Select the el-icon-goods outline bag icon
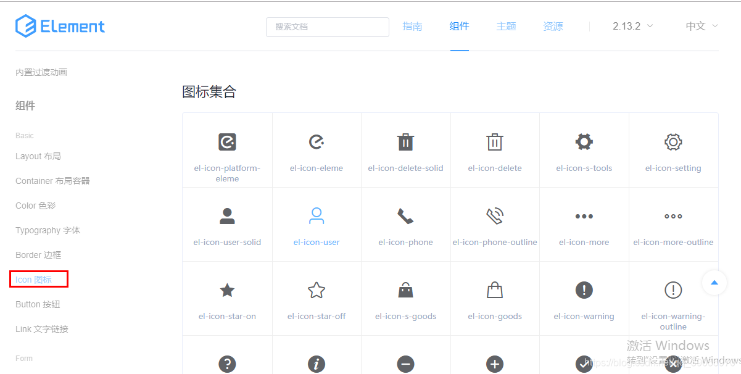Viewport: 741px width, 374px height. pos(495,290)
